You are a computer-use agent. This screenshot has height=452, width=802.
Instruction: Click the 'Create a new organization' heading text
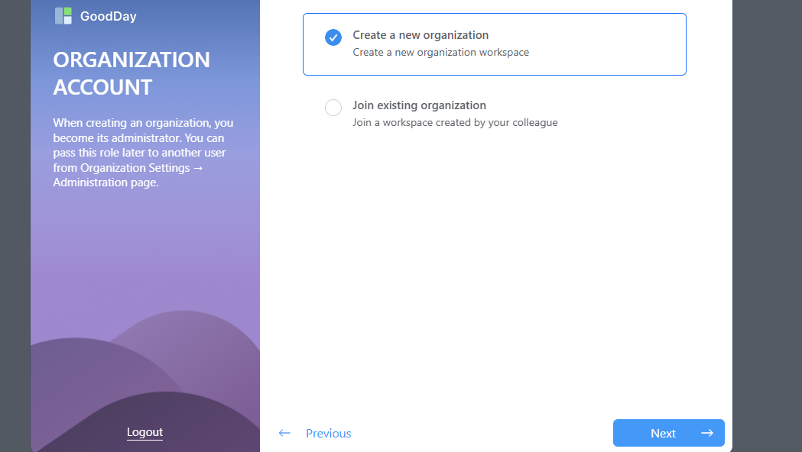click(420, 35)
